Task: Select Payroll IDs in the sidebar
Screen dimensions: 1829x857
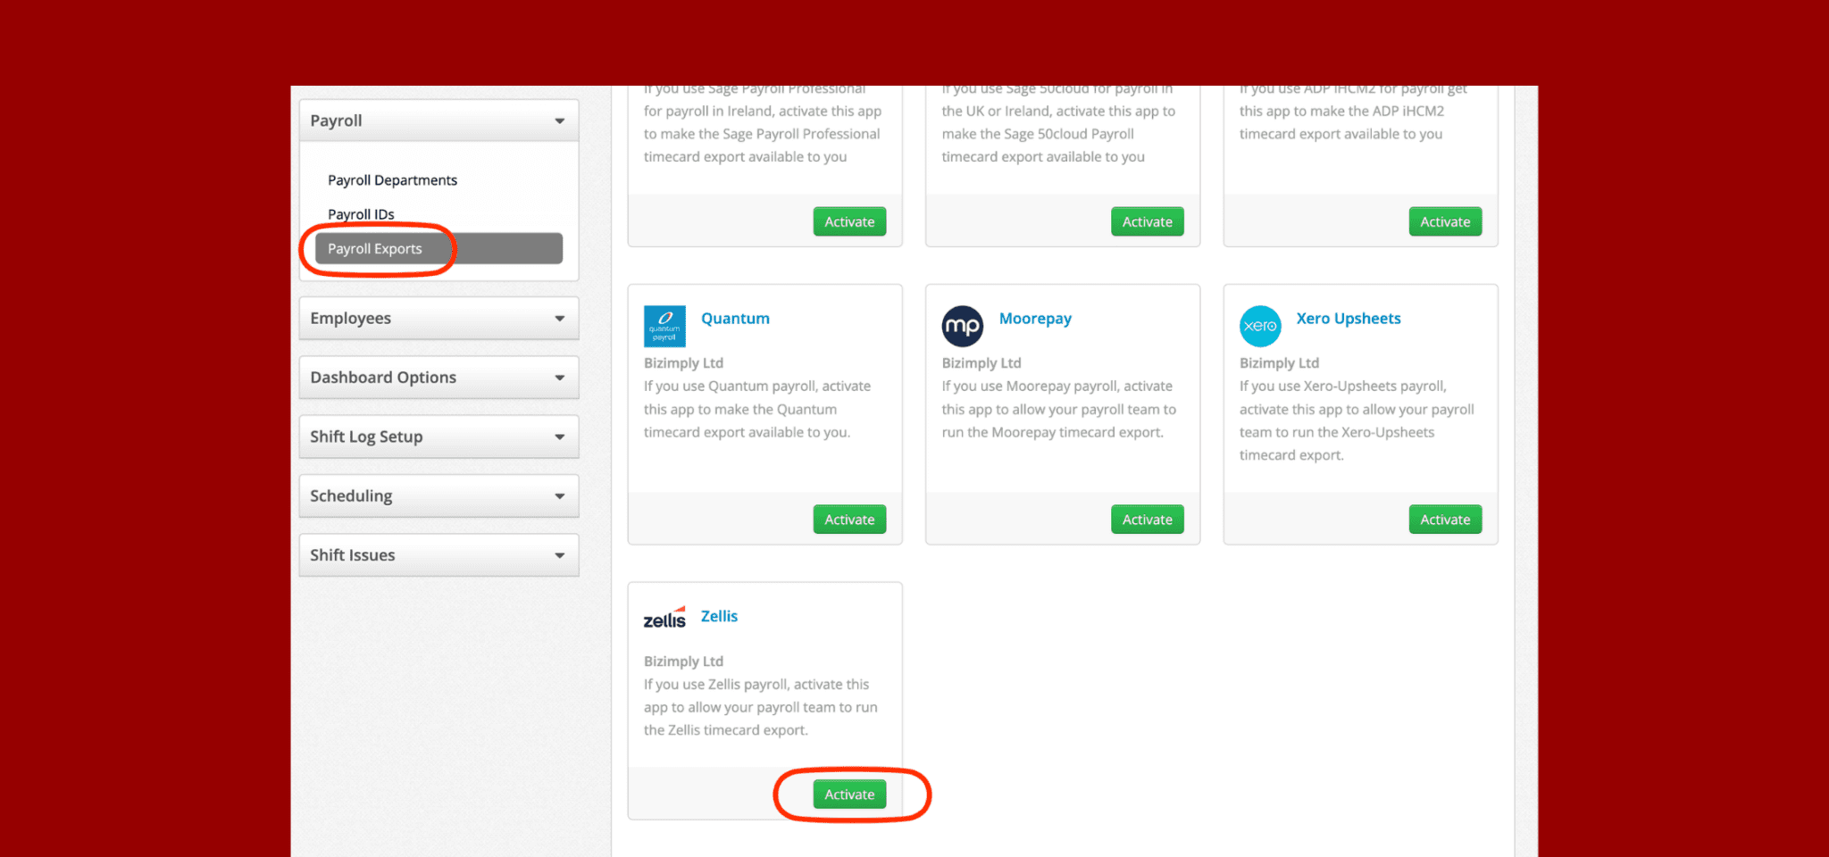Action: click(x=361, y=213)
